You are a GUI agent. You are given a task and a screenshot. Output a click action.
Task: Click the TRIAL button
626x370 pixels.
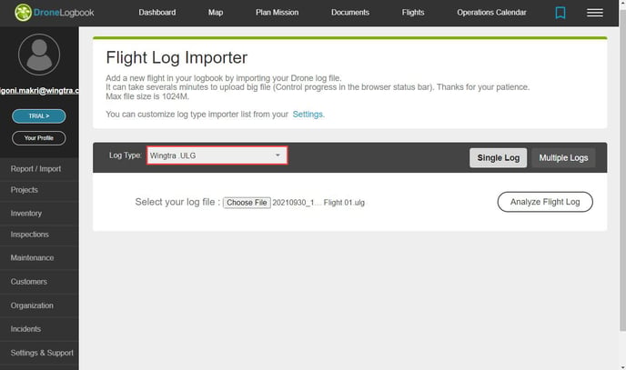tap(38, 116)
